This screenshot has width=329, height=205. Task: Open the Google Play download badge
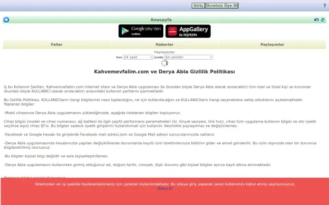pyautogui.click(x=141, y=31)
